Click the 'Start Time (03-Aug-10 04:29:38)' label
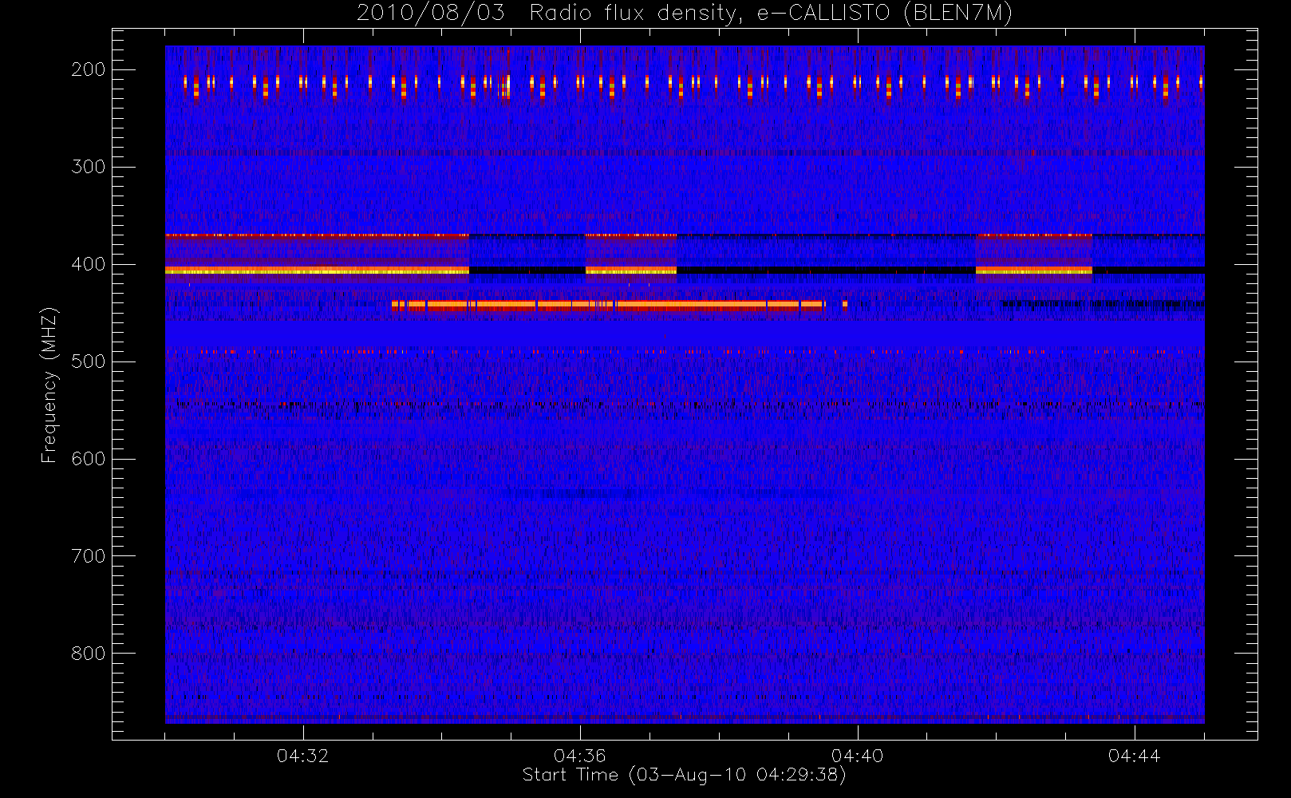 tap(684, 775)
